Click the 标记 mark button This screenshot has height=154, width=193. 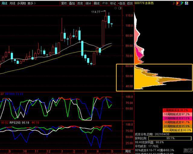pos(113,3)
